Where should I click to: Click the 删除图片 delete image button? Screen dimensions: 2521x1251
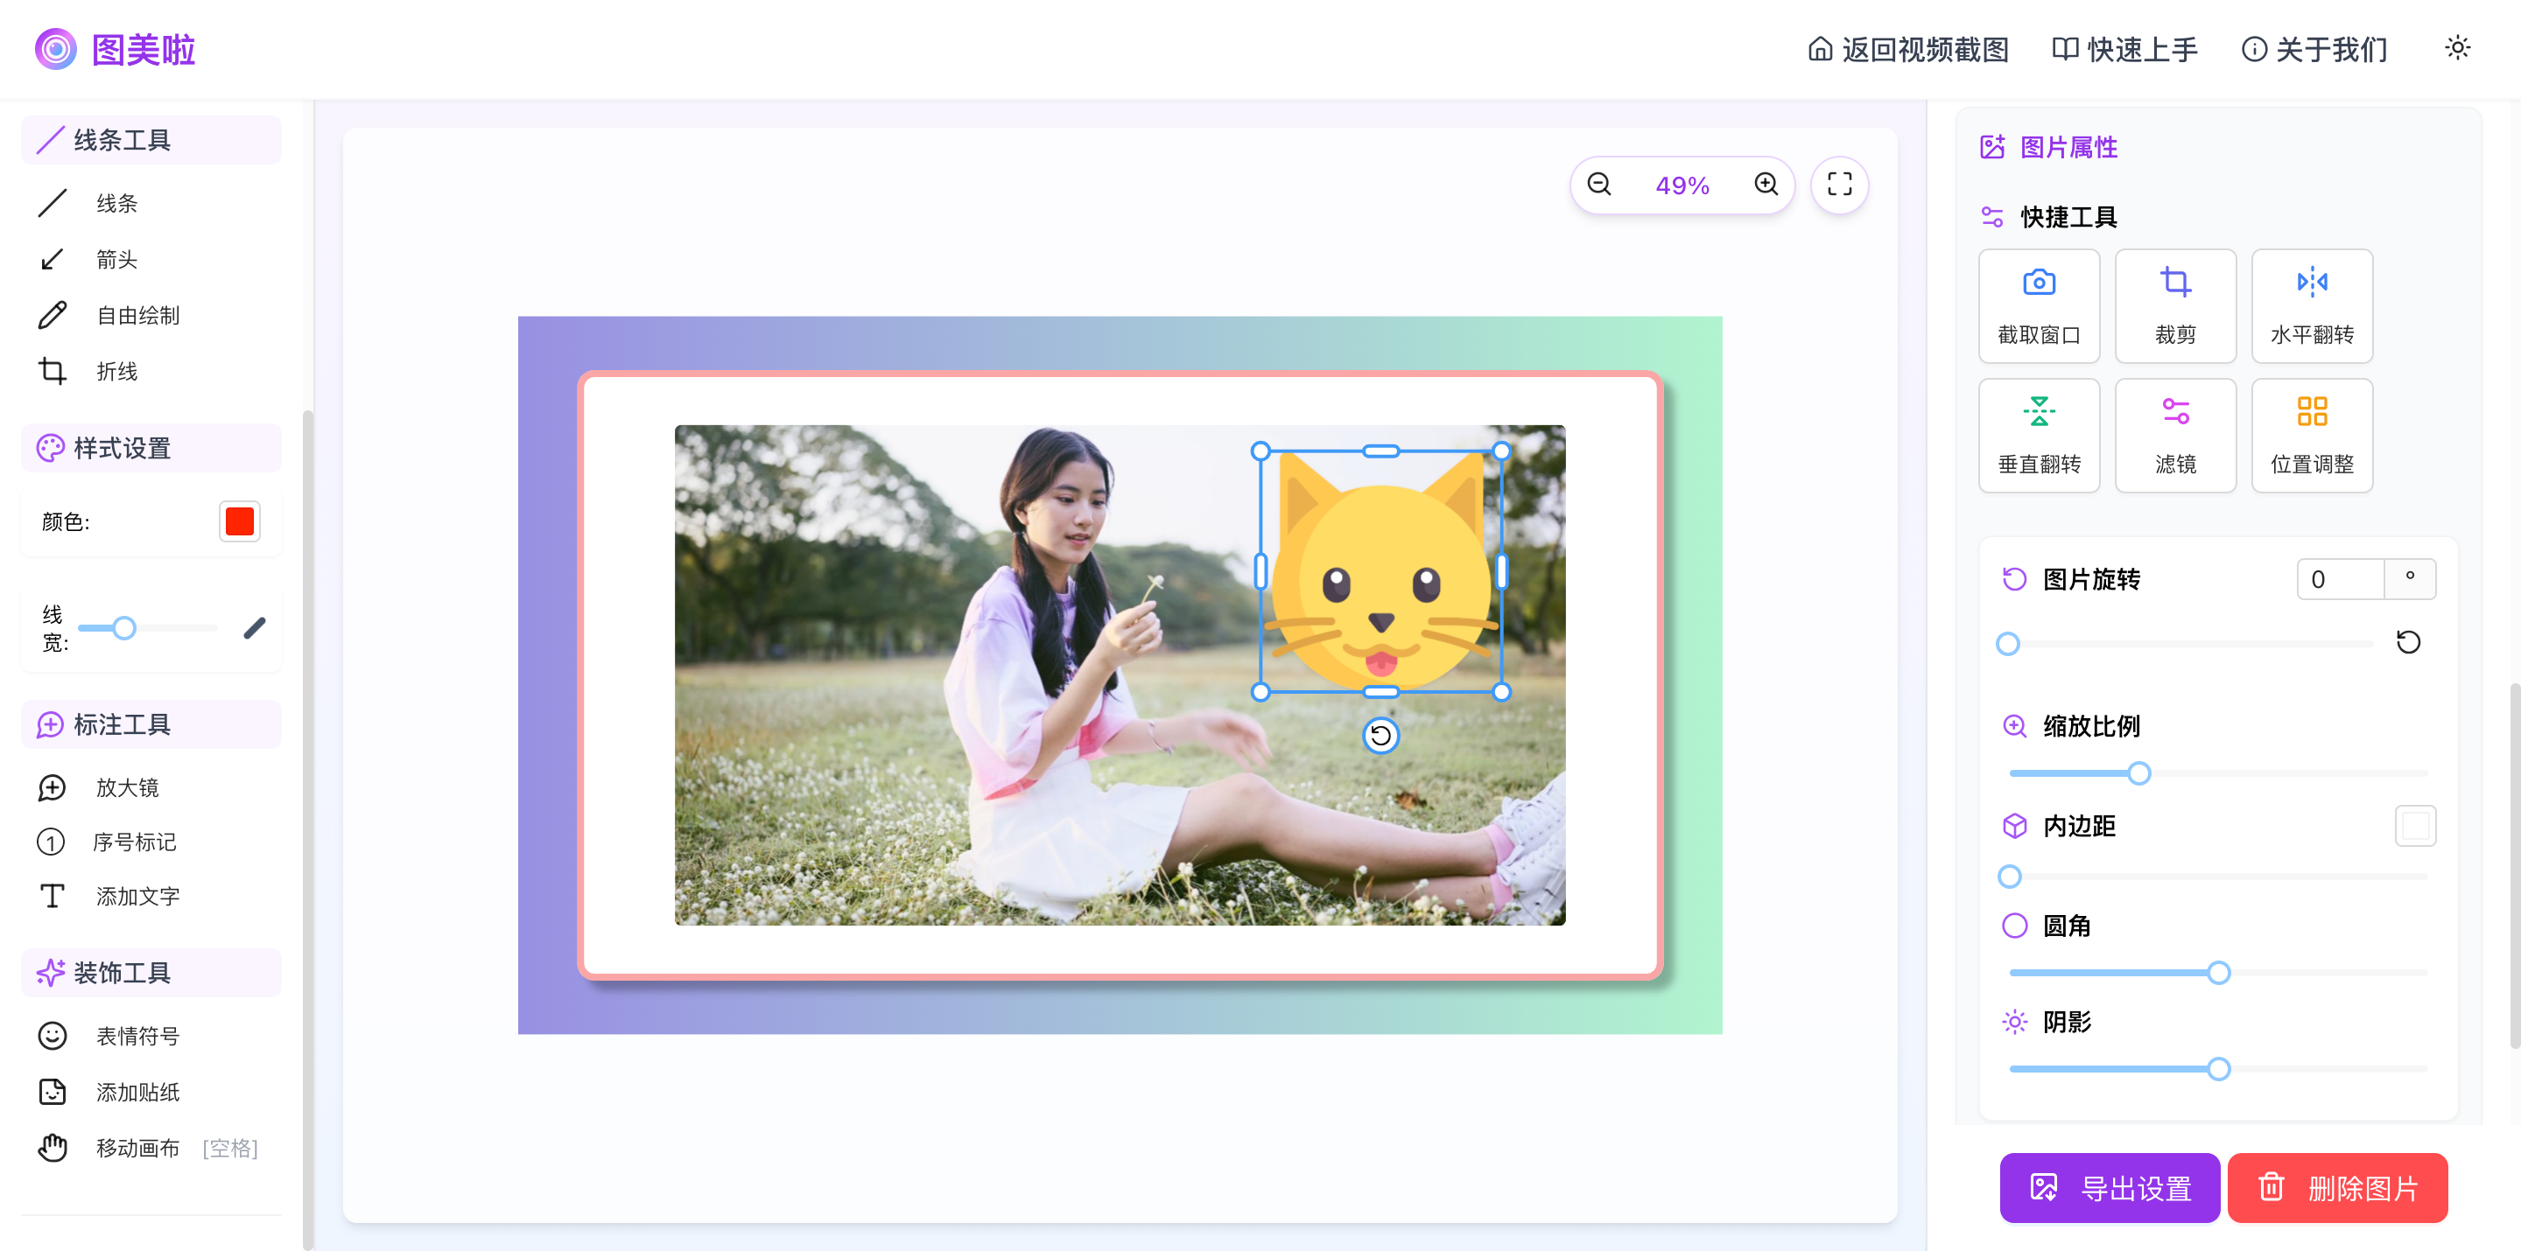click(x=2337, y=1187)
